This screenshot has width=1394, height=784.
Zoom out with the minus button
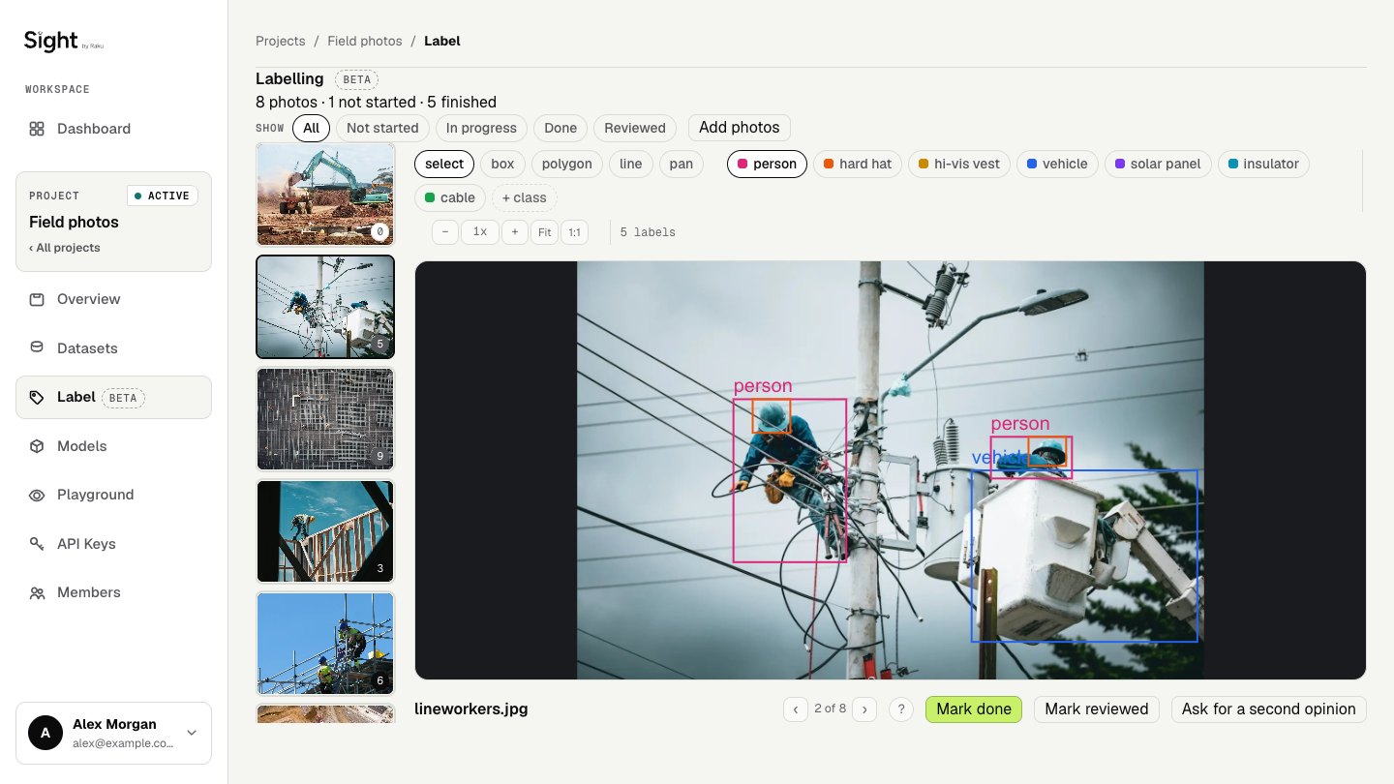[445, 232]
